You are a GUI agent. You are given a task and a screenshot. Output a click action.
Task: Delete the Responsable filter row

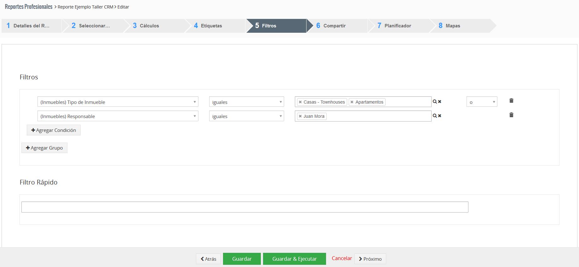point(511,115)
